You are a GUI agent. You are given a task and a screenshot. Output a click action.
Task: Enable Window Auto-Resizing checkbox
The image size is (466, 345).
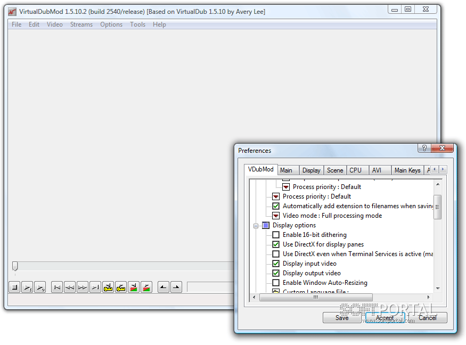(276, 283)
